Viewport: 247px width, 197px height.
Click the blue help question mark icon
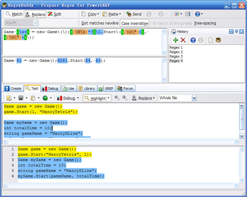point(197,14)
